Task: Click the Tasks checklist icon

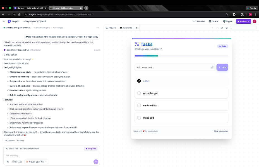Action: (x=137, y=44)
